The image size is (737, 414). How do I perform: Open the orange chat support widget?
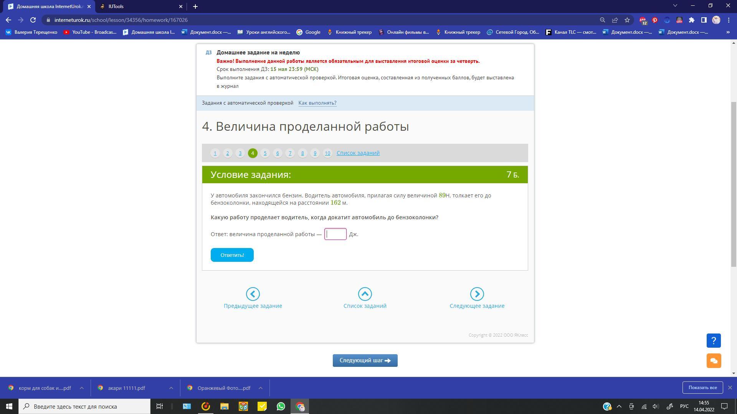[x=714, y=361]
